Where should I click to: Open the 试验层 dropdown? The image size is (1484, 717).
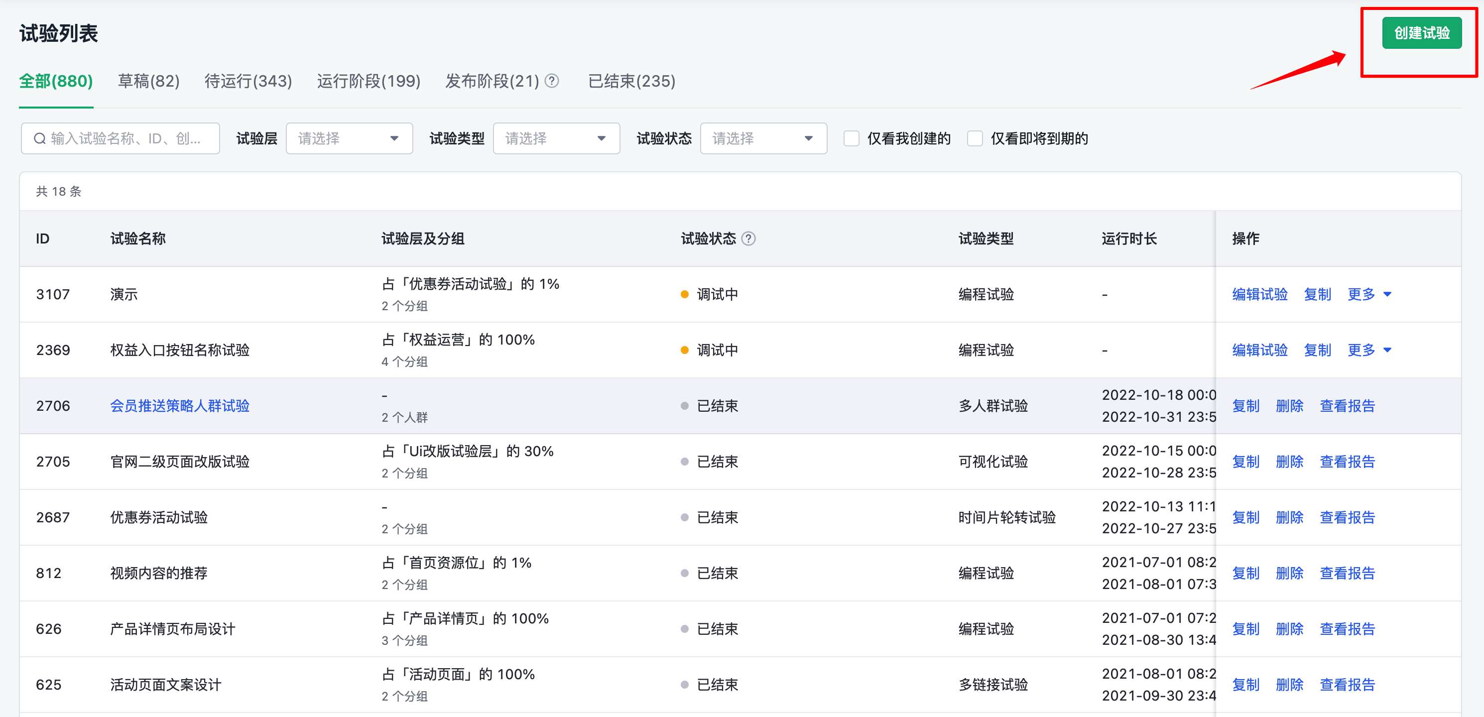tap(349, 139)
